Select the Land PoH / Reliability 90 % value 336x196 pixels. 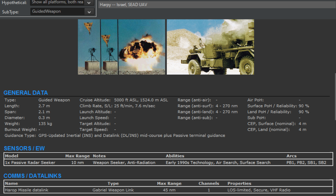304,112
